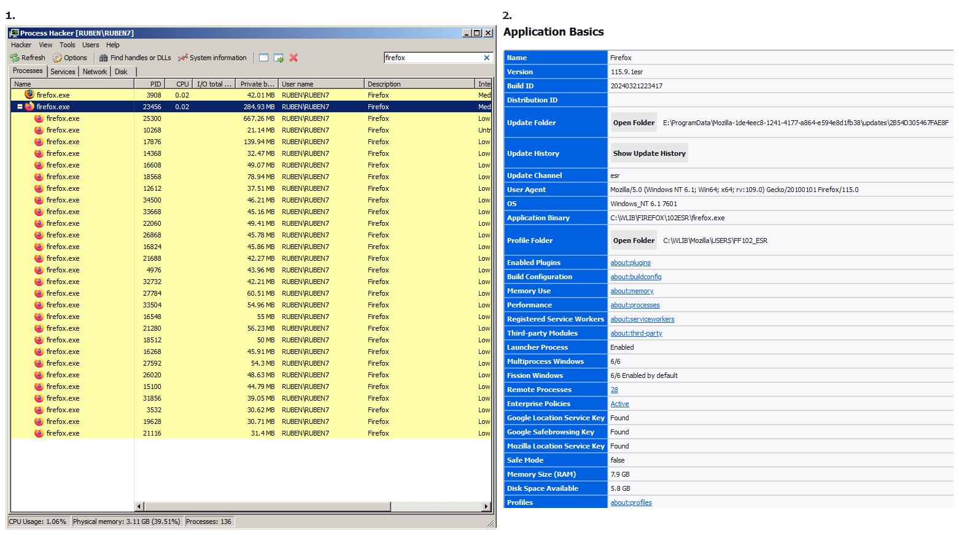
Task: Sort by Private bytes column header
Action: pyautogui.click(x=257, y=84)
